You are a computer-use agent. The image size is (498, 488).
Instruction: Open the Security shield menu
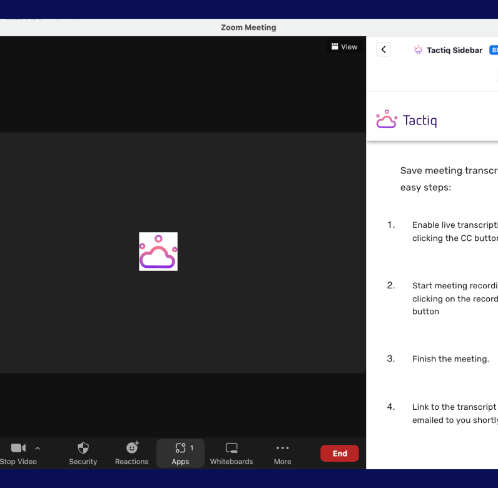coord(83,454)
